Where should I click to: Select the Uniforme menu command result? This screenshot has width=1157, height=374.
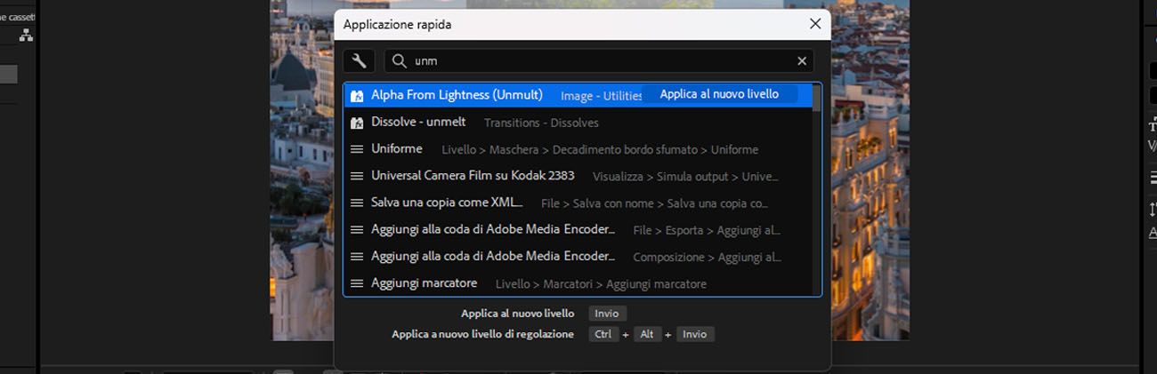pos(578,149)
